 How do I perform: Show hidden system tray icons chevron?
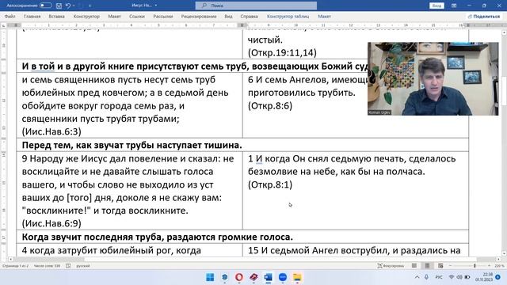point(417,277)
